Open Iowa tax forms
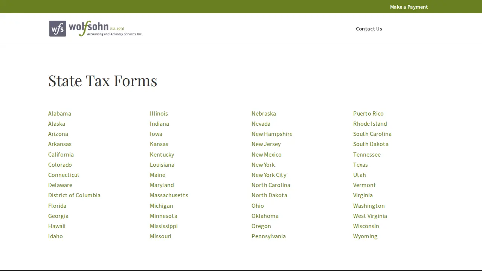Screen dimensions: 482x271 tap(156, 134)
